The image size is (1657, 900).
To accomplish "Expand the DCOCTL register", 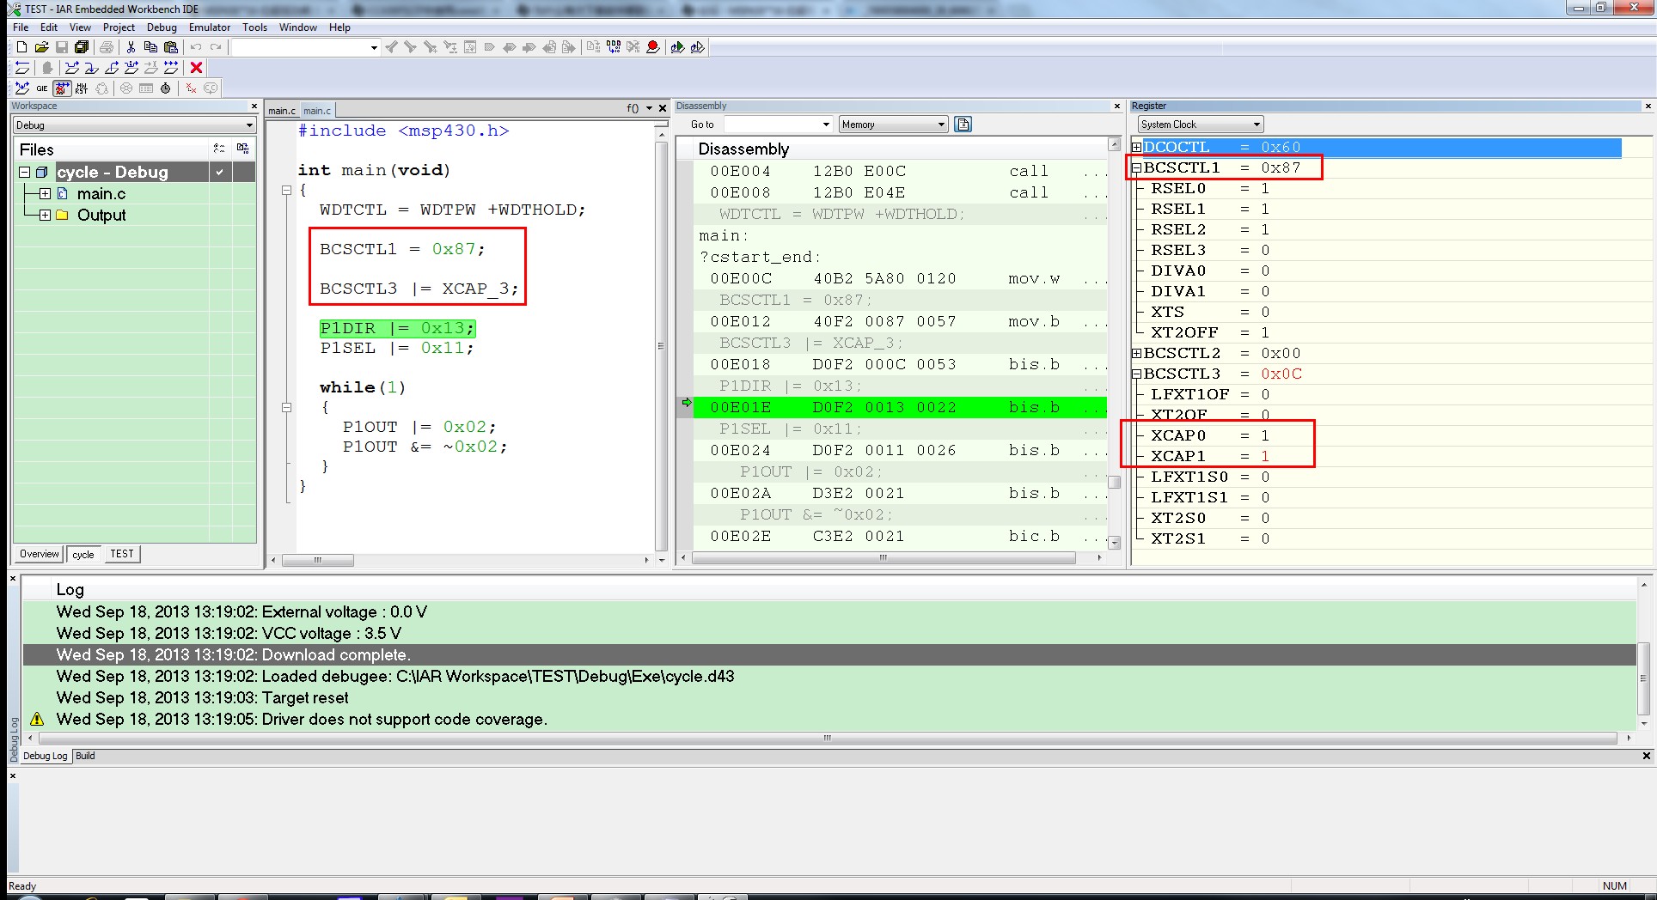I will pos(1136,148).
